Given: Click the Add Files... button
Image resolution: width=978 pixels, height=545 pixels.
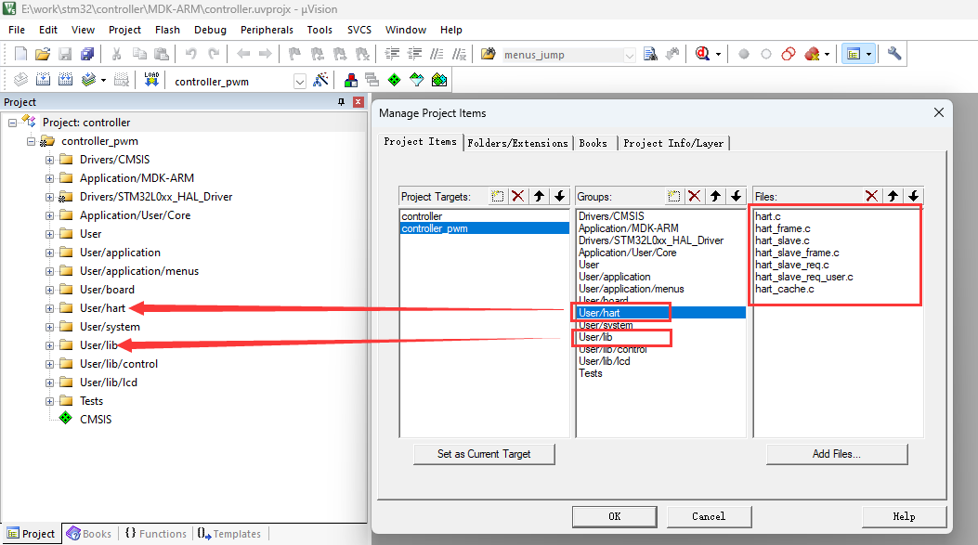Looking at the screenshot, I should tap(836, 454).
